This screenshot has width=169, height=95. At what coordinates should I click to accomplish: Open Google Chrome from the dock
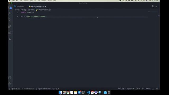point(68,92)
